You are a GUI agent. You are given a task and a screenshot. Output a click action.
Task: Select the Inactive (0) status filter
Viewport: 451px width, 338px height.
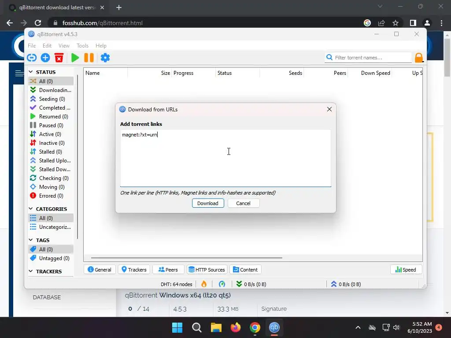[51, 143]
